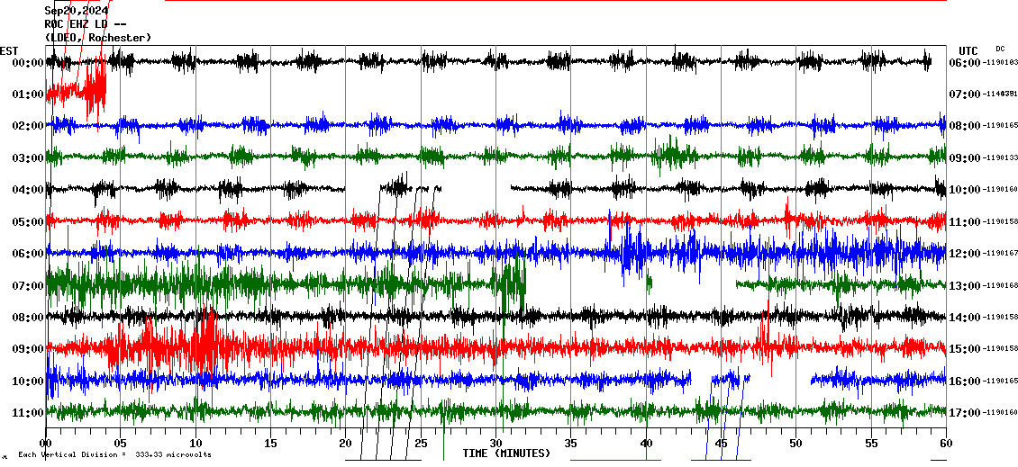Click the data gap in the 04:00 black trace
The height and width of the screenshot is (467, 1018).
pyautogui.click(x=475, y=189)
